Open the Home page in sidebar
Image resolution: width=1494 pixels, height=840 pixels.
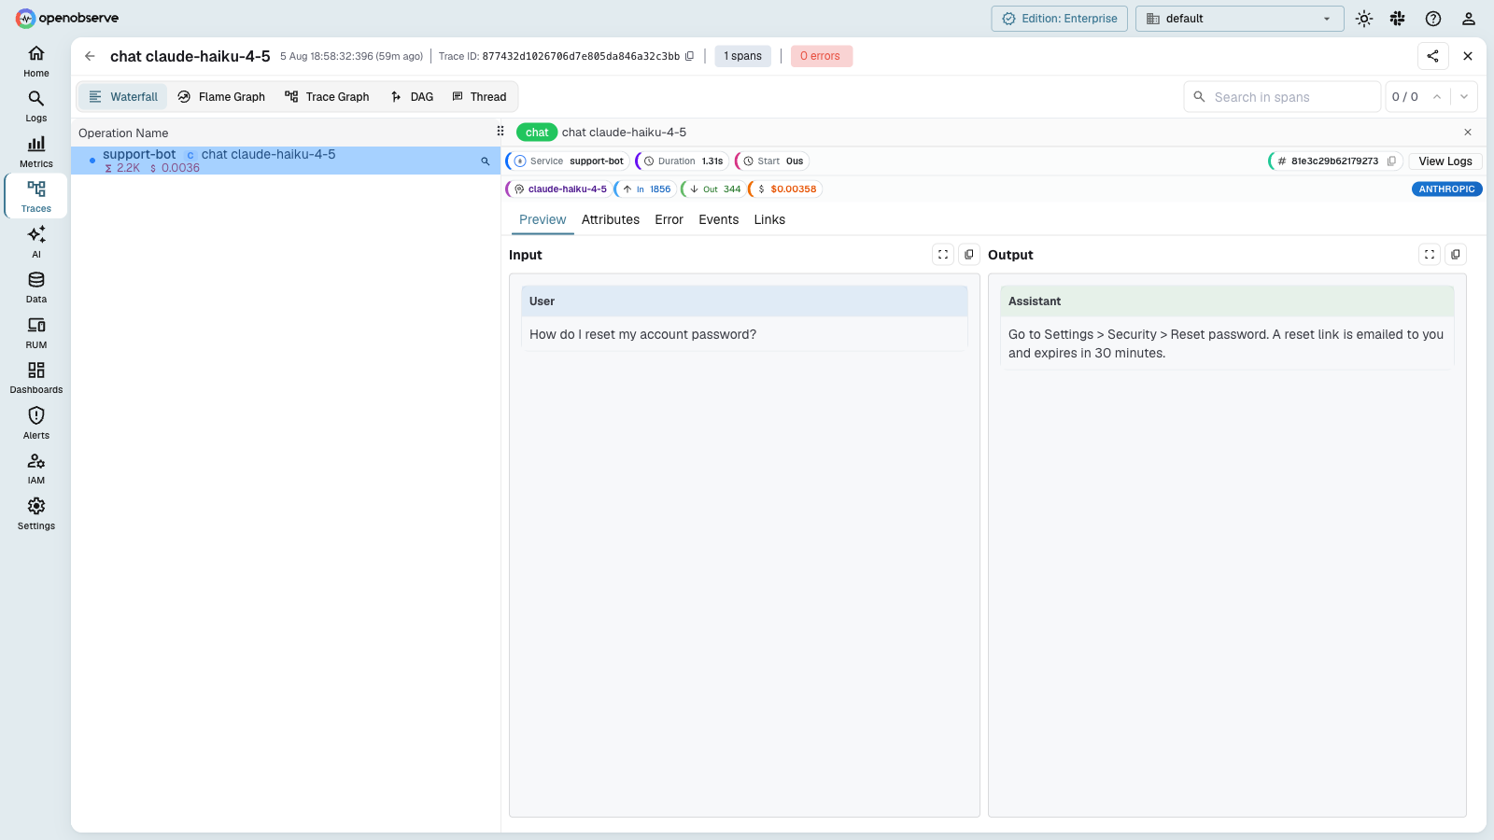click(36, 61)
